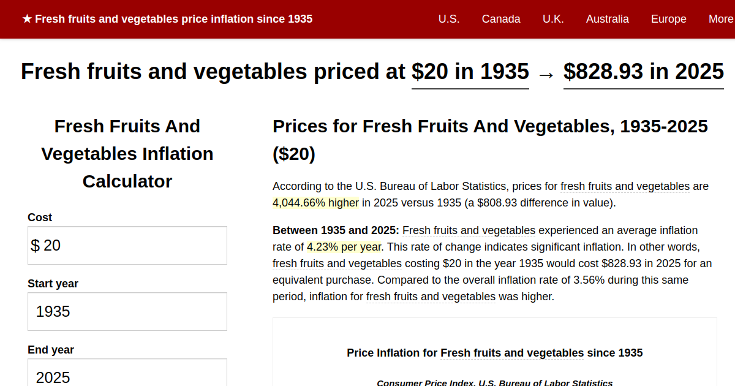Click fresh fruits and vegetables in the last sentence
The image size is (735, 386).
click(x=431, y=296)
